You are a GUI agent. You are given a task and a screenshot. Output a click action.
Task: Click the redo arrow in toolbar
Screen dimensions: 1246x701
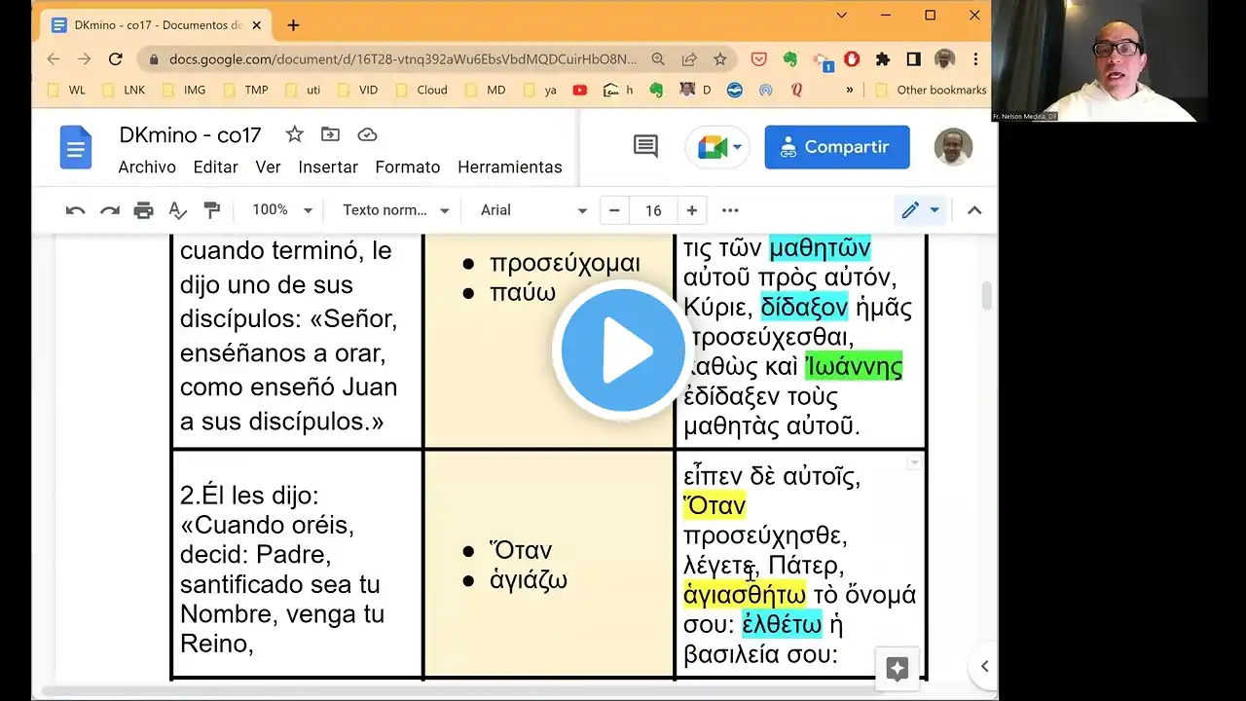click(109, 210)
